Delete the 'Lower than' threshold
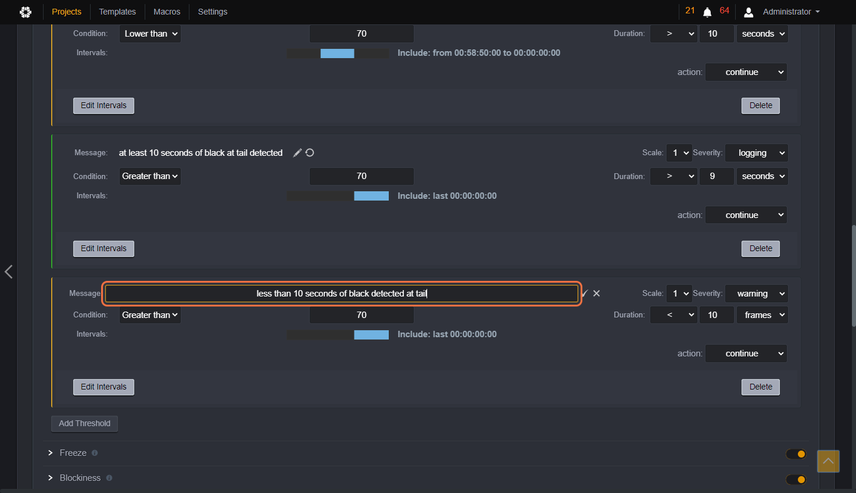Viewport: 856px width, 493px height. pyautogui.click(x=761, y=106)
